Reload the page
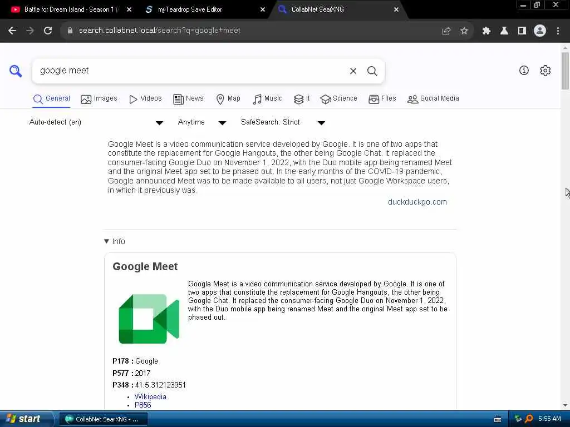Viewport: 570px width, 427px height. point(48,31)
